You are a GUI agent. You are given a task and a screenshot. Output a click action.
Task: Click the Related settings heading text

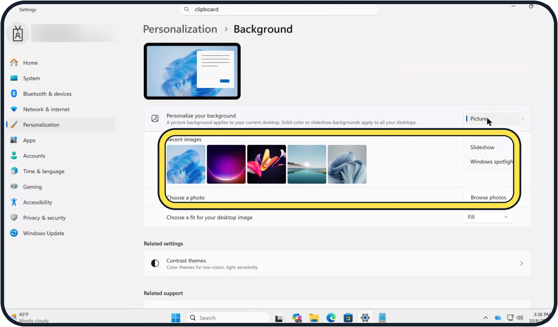(x=163, y=244)
